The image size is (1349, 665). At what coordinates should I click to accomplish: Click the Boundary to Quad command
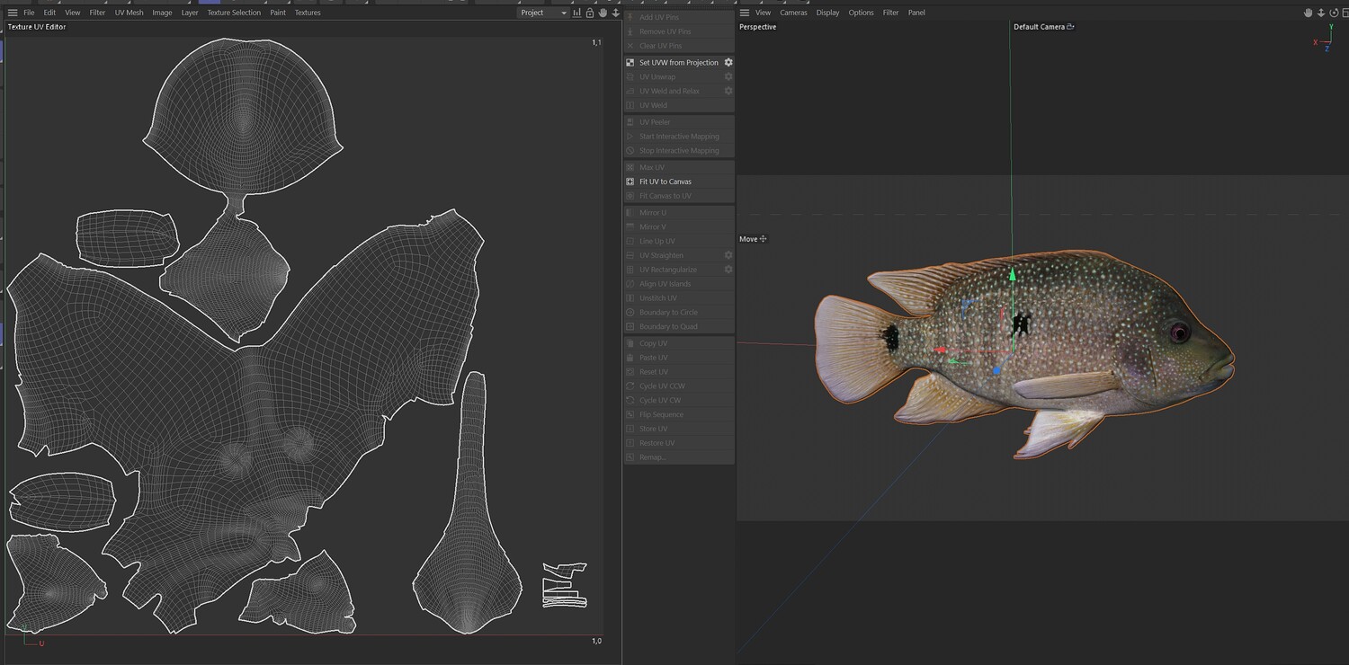[x=679, y=326]
